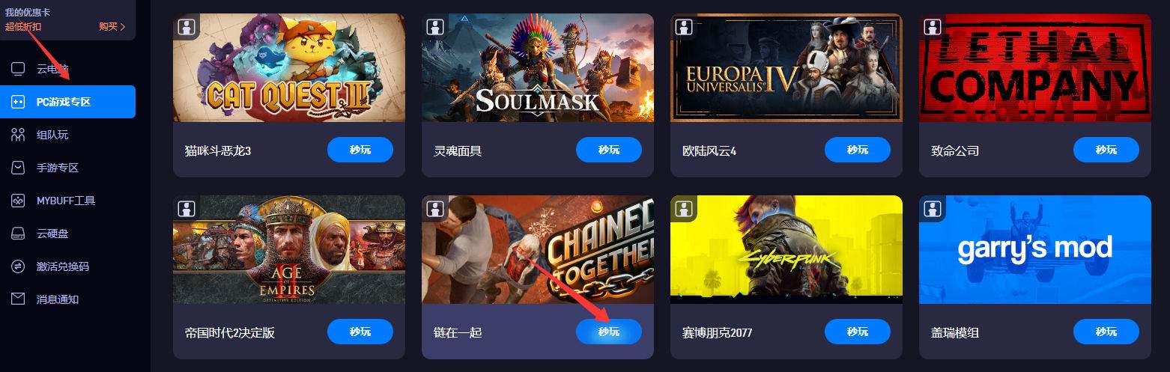Click the badge icon on Cyberpunk cover
Viewport: 1170px width, 372px height.
pos(684,209)
